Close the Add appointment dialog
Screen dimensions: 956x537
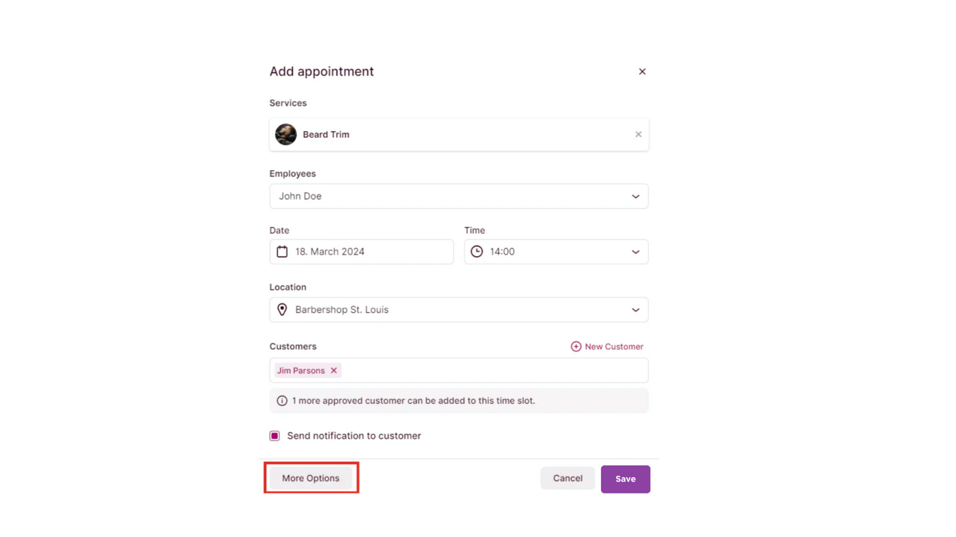click(642, 72)
